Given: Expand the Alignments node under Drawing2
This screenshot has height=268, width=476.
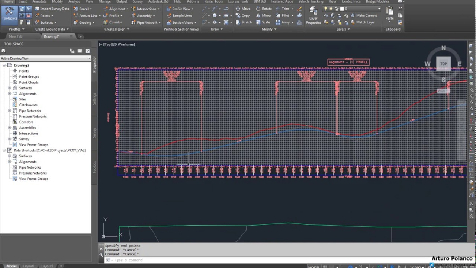Looking at the screenshot, I should tap(10, 94).
